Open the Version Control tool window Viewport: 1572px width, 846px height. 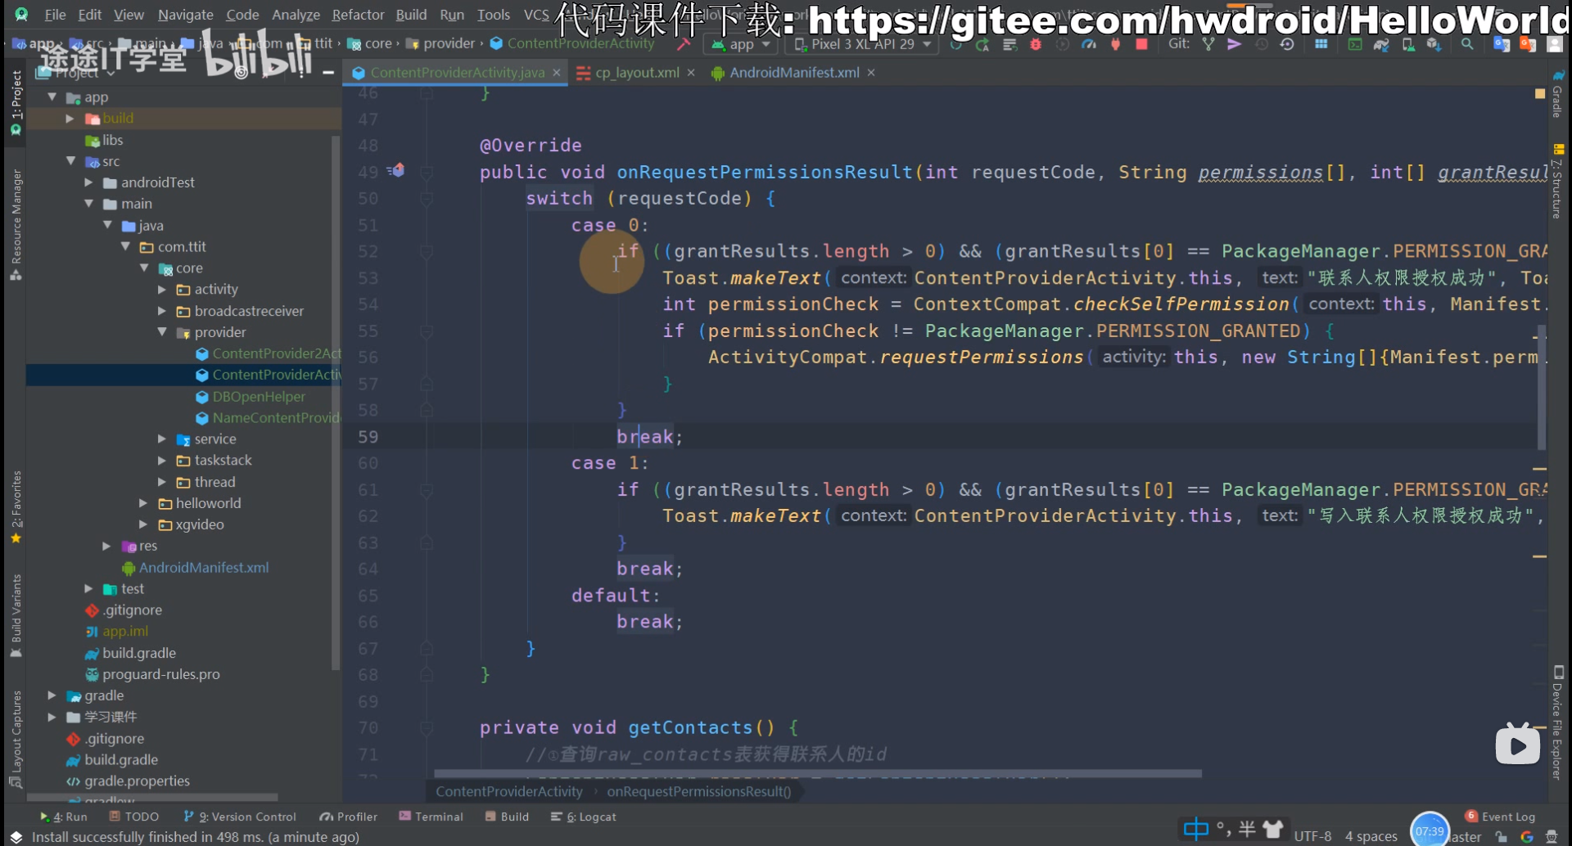pyautogui.click(x=240, y=817)
